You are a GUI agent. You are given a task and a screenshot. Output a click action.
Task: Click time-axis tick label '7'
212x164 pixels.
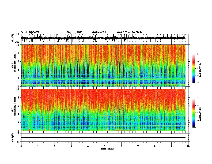[x=138, y=146]
